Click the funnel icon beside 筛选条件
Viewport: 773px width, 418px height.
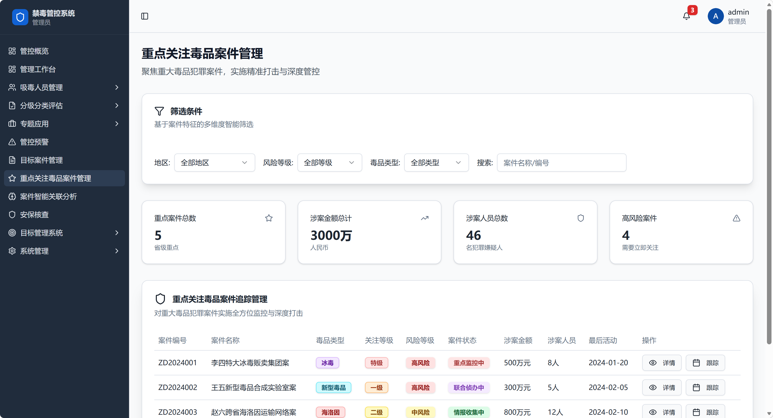pyautogui.click(x=159, y=111)
